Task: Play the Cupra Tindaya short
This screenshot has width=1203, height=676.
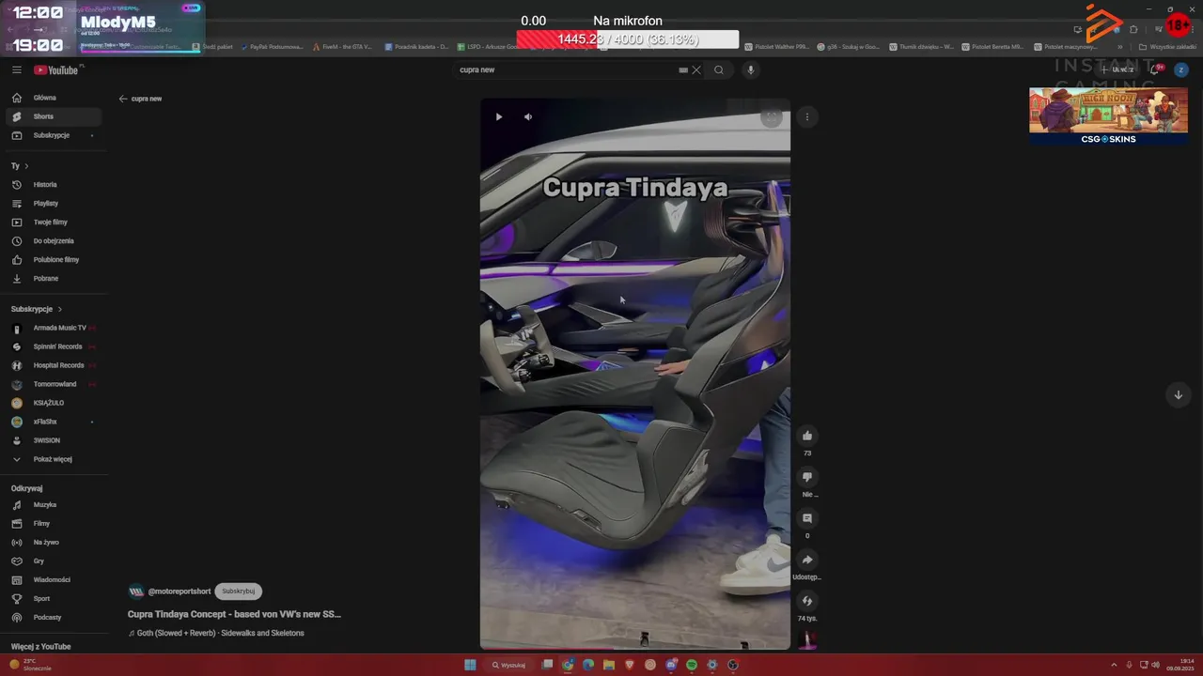Action: click(499, 116)
